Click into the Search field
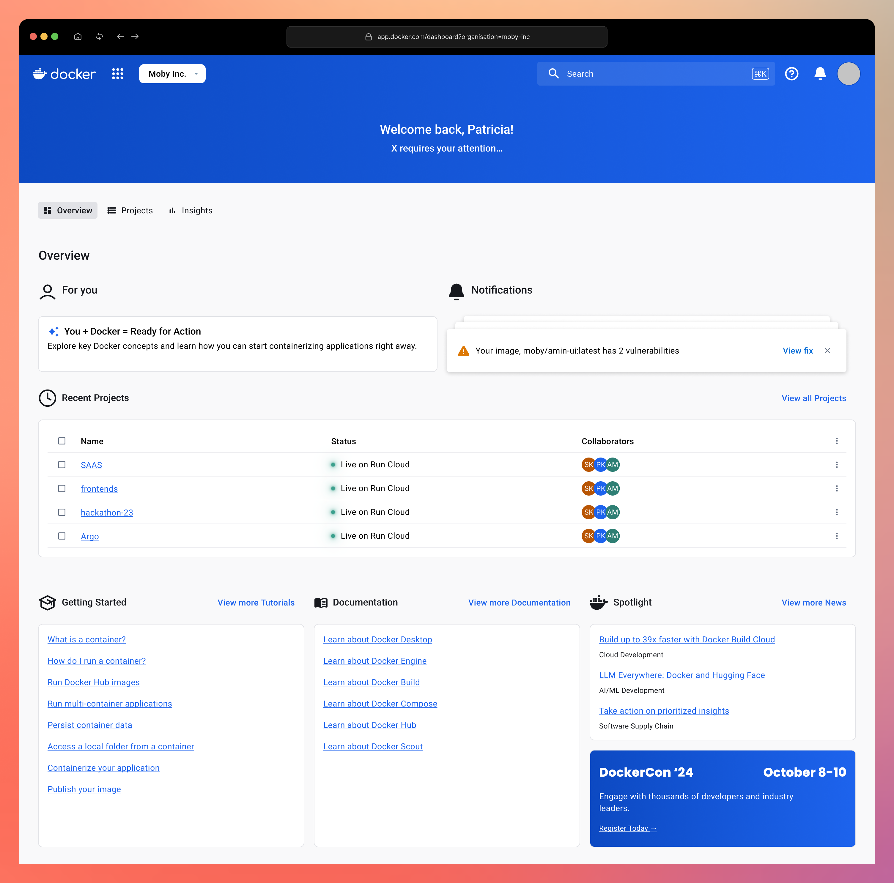Screen dimensions: 894x883 click(x=648, y=74)
